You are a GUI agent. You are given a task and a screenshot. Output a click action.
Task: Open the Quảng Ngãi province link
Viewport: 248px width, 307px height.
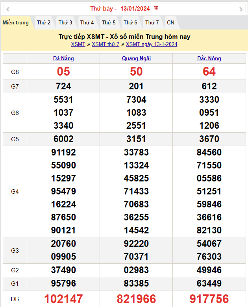[x=136, y=58]
